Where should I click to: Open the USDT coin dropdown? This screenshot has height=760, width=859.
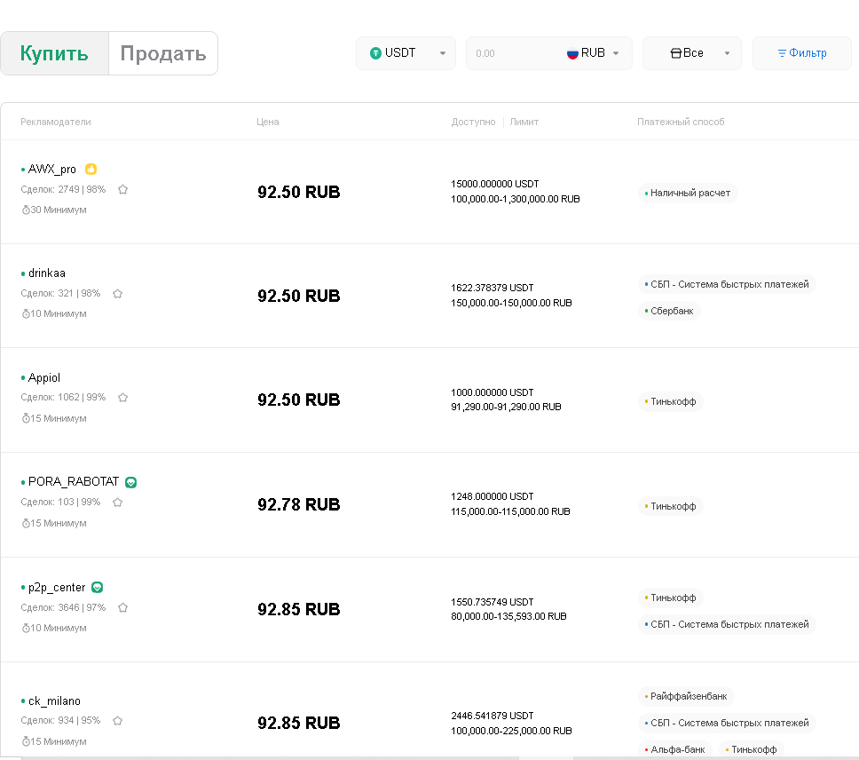tap(406, 53)
